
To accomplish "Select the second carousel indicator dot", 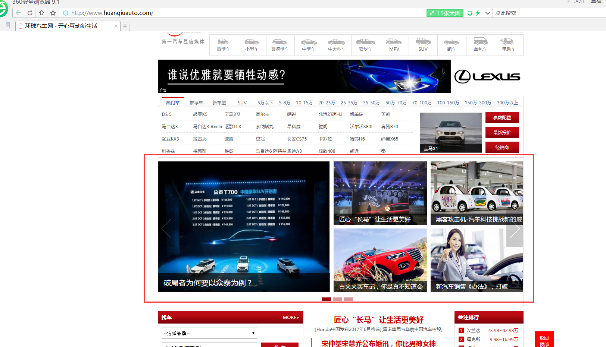I will [x=337, y=299].
